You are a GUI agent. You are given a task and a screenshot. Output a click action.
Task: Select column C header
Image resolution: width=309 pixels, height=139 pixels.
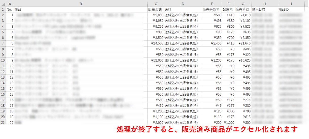156,4
